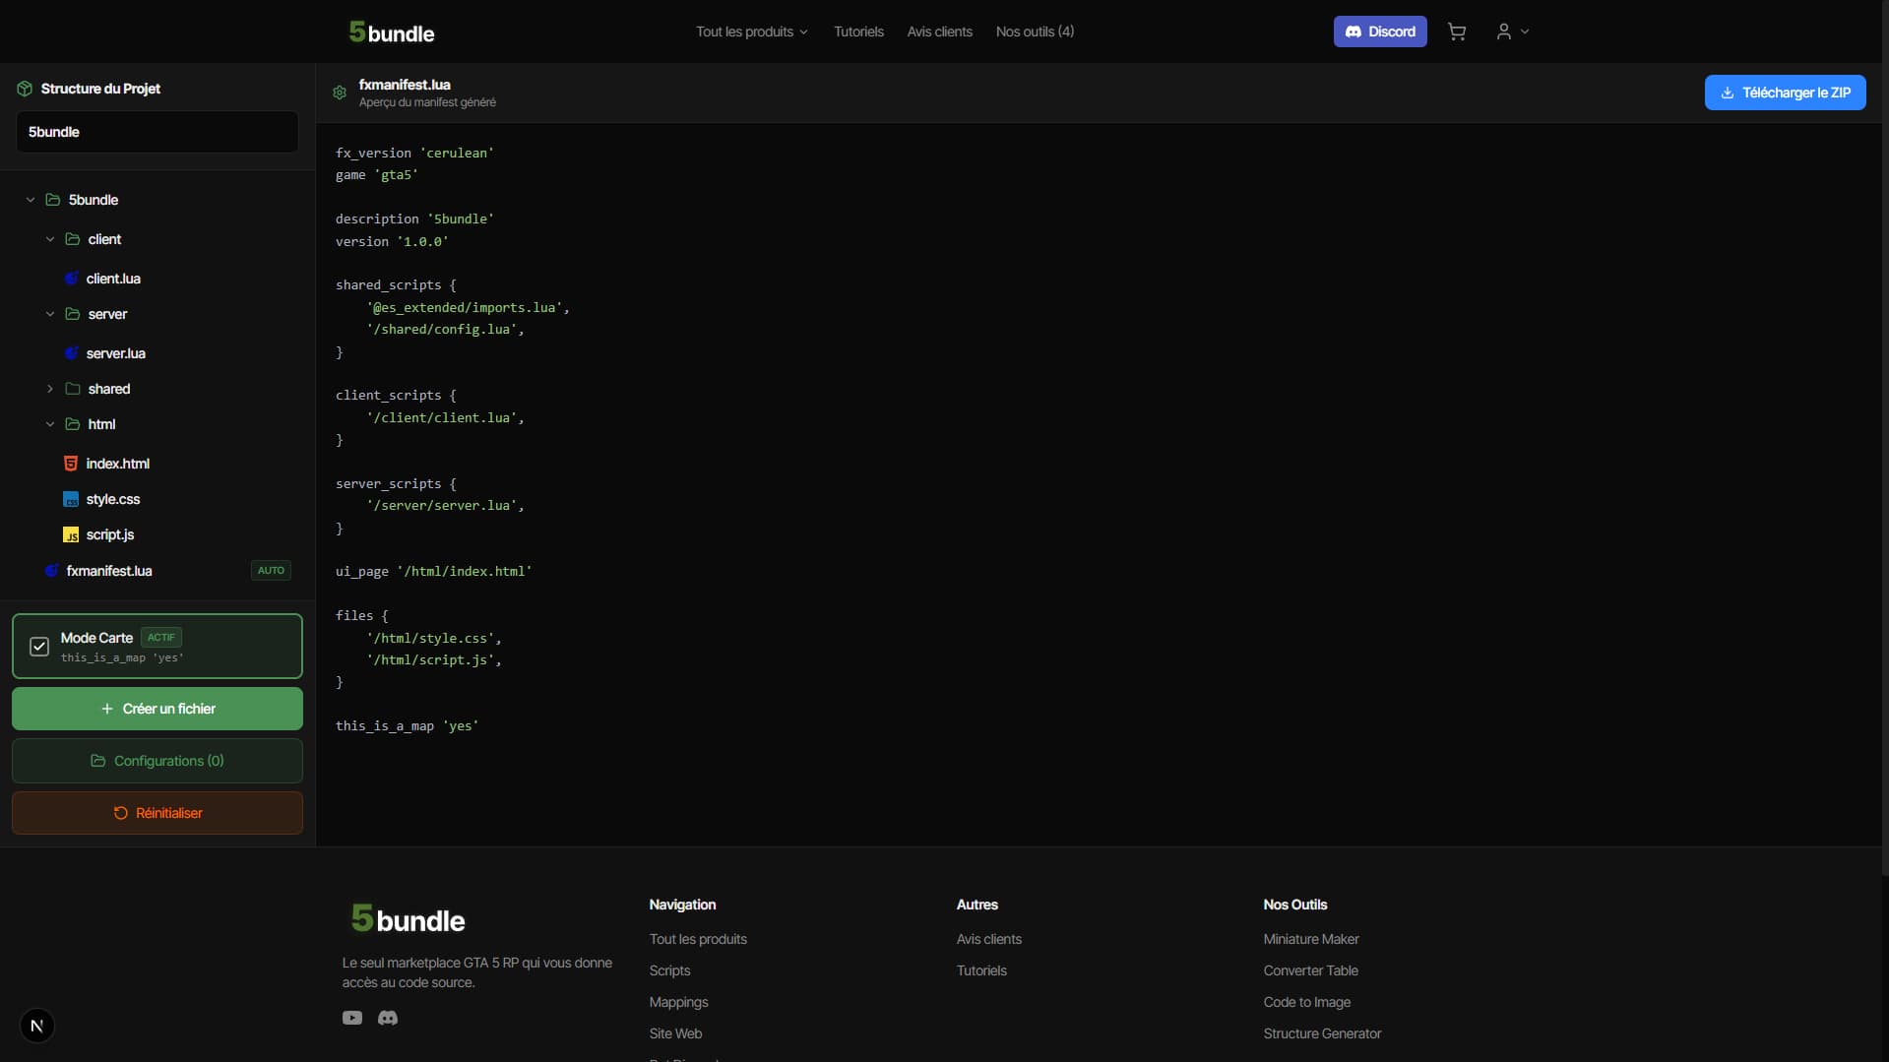Collapse the client folder chevron
This screenshot has width=1889, height=1062.
point(50,239)
